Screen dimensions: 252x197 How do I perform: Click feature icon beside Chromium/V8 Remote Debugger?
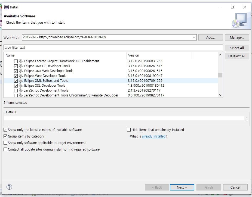tap(21, 95)
